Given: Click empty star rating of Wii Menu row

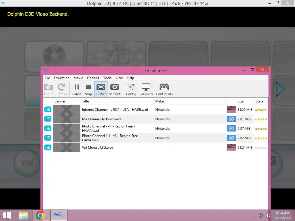Looking at the screenshot, I should pos(261,148).
